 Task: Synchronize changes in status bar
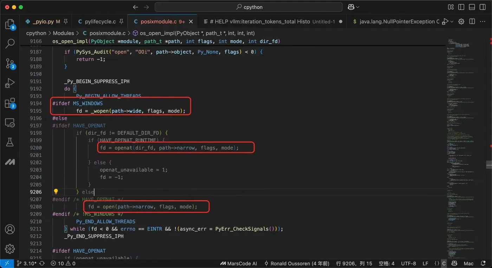42,263
